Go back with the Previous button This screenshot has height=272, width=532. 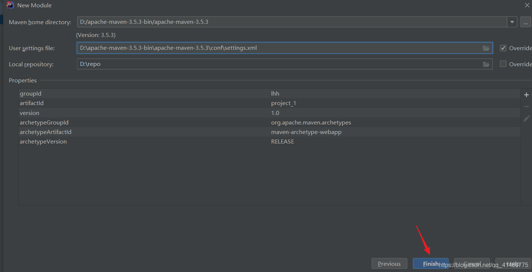pyautogui.click(x=389, y=264)
